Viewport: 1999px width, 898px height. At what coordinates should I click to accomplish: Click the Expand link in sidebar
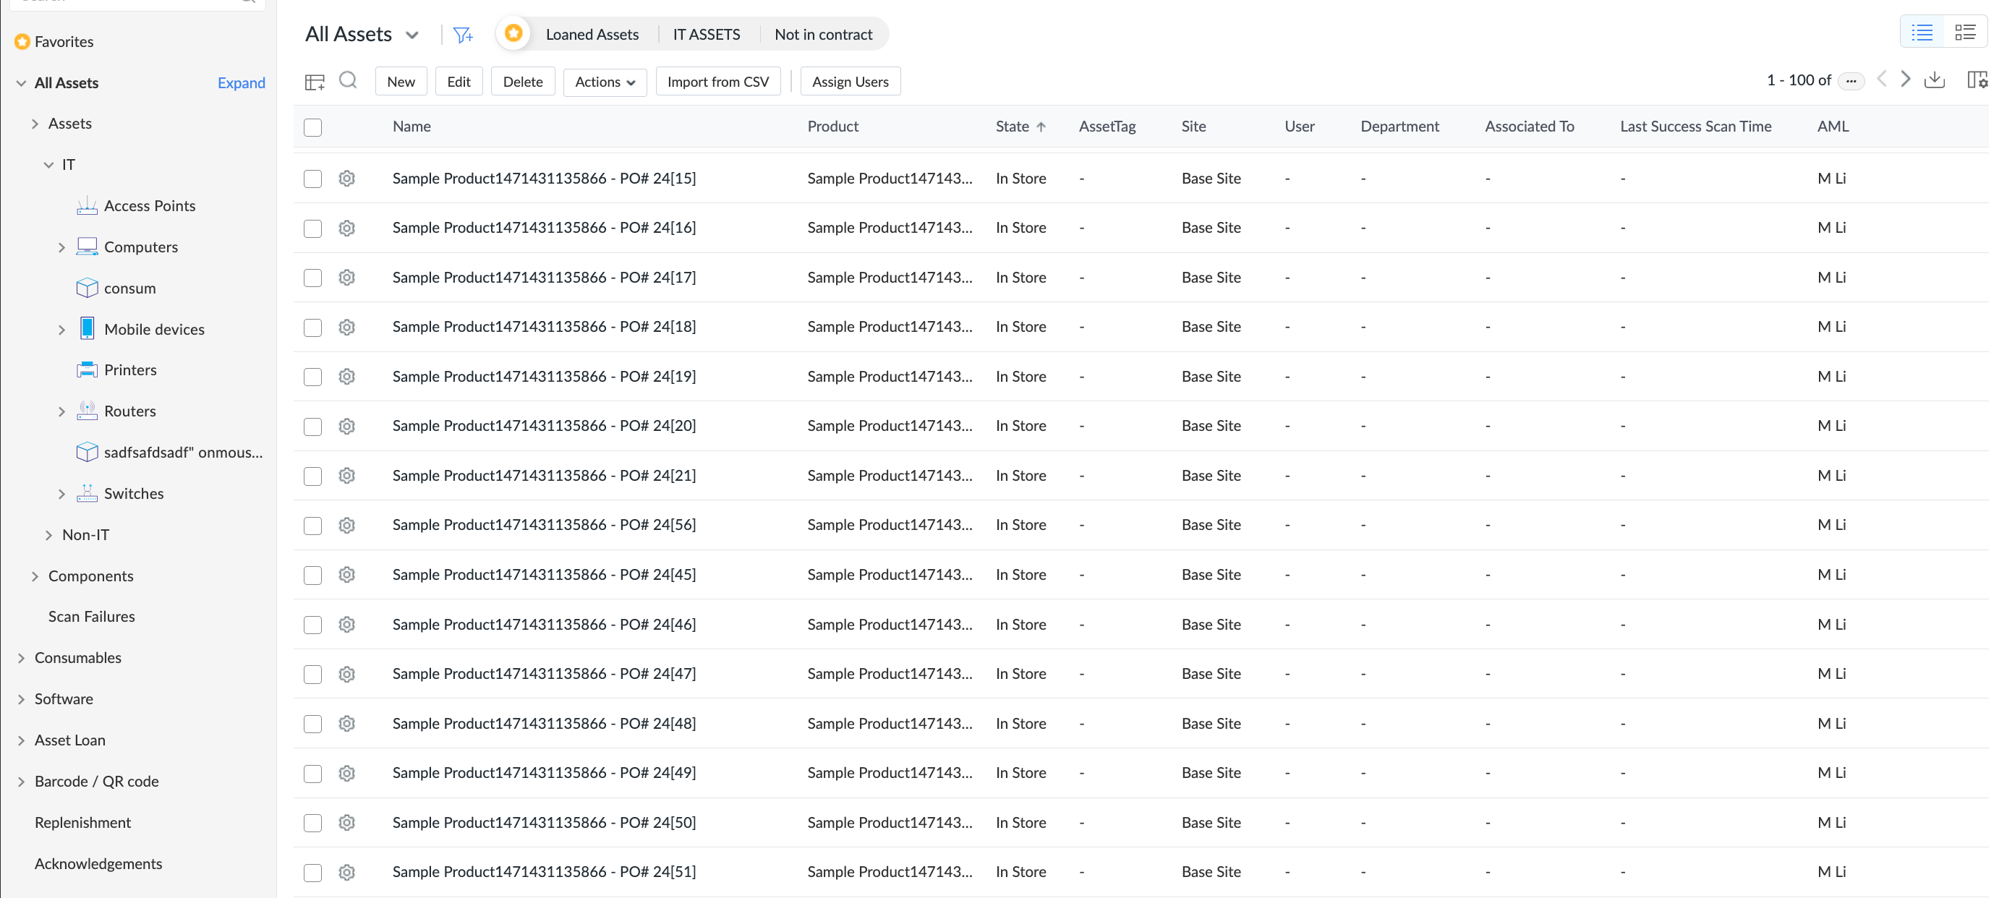coord(241,83)
